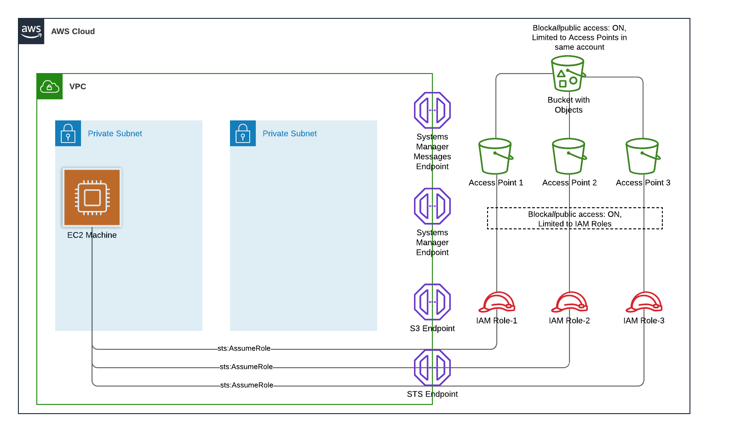Select the EC2 Machine icon
The image size is (741, 432).
[92, 198]
